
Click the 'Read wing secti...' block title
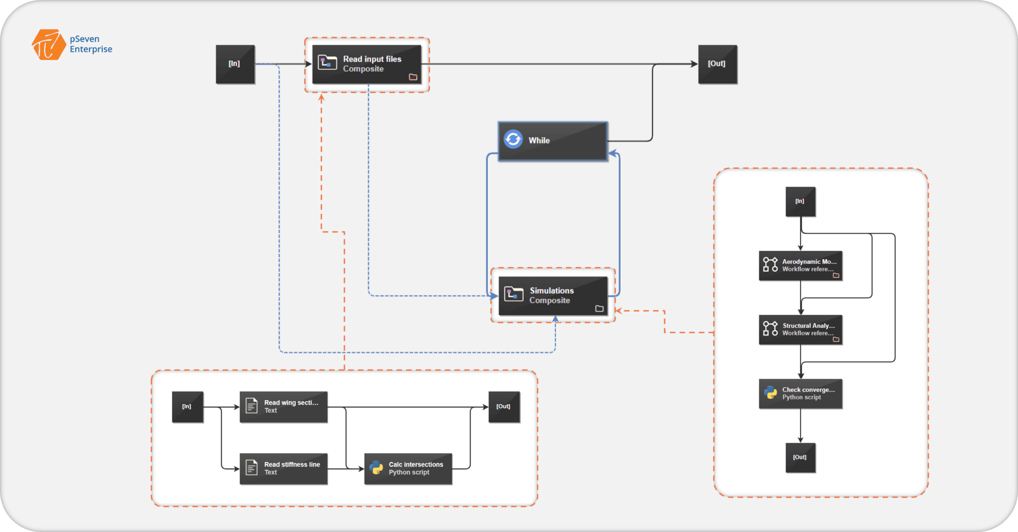coord(291,403)
